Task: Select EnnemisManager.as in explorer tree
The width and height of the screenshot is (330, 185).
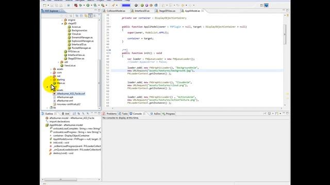Action: coord(82,38)
